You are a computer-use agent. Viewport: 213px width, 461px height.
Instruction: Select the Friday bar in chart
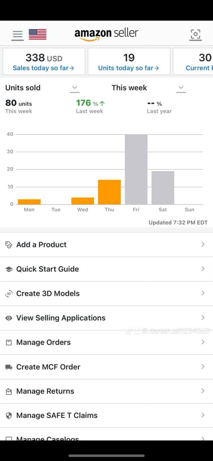(136, 169)
